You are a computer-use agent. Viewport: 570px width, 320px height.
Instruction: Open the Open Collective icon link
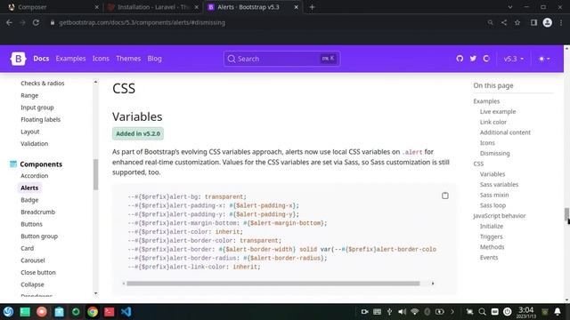[486, 59]
